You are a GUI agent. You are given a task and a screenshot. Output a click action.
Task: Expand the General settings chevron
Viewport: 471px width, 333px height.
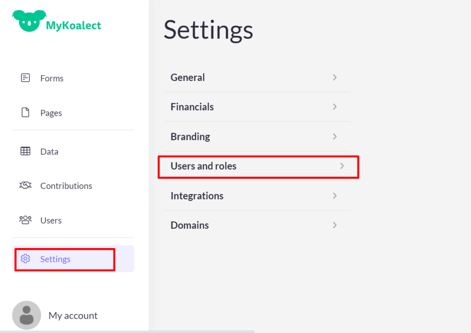pos(335,77)
